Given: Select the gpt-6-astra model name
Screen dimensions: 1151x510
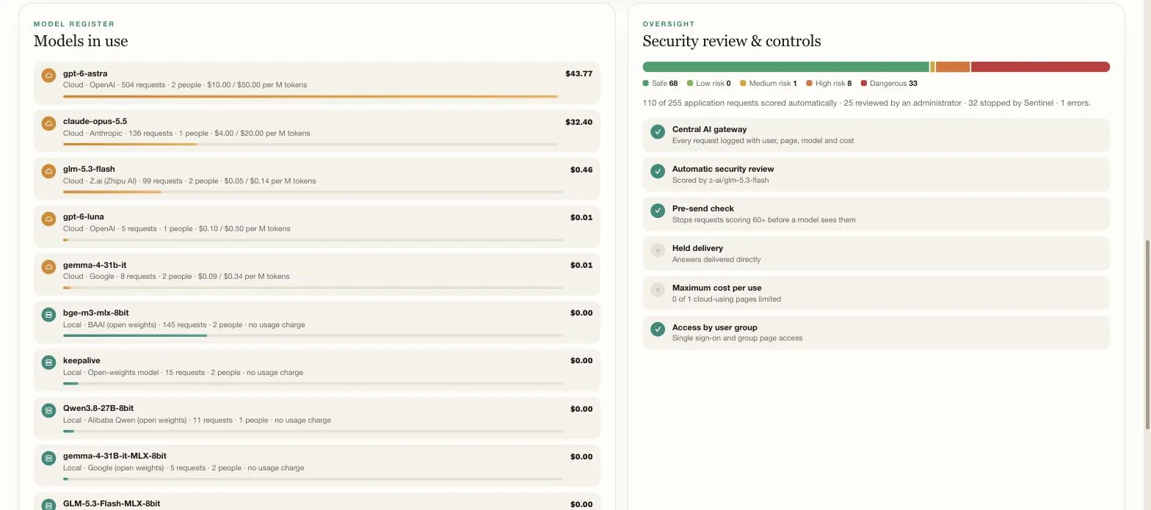Looking at the screenshot, I should pos(85,73).
